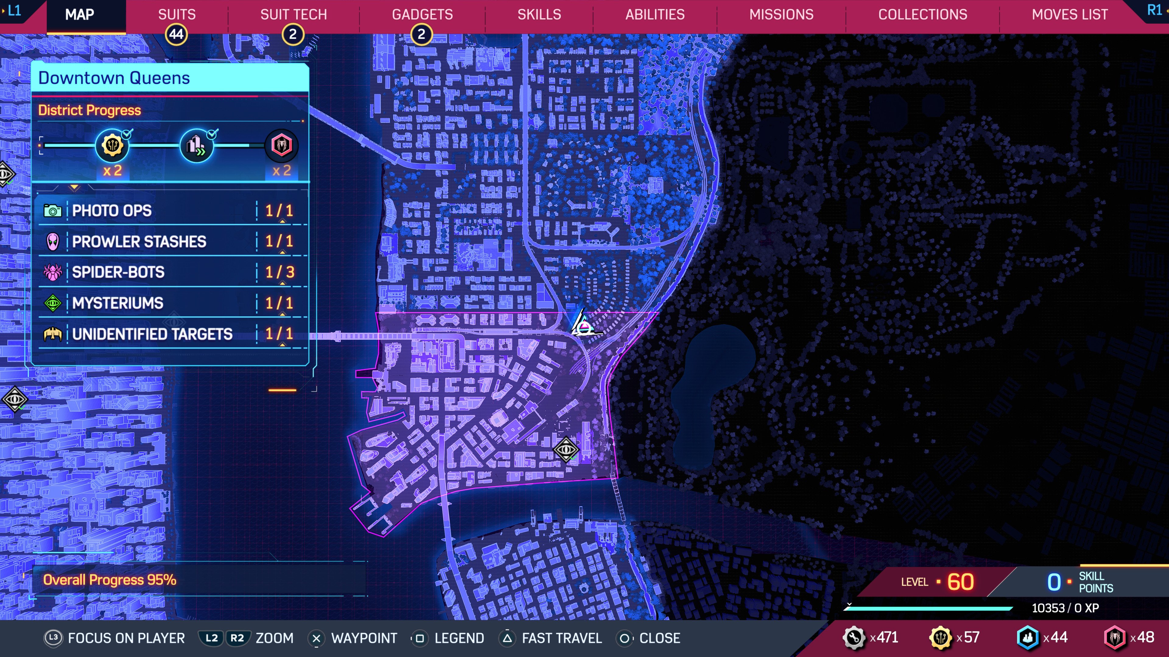Select the fast travel city reward icon

[197, 146]
